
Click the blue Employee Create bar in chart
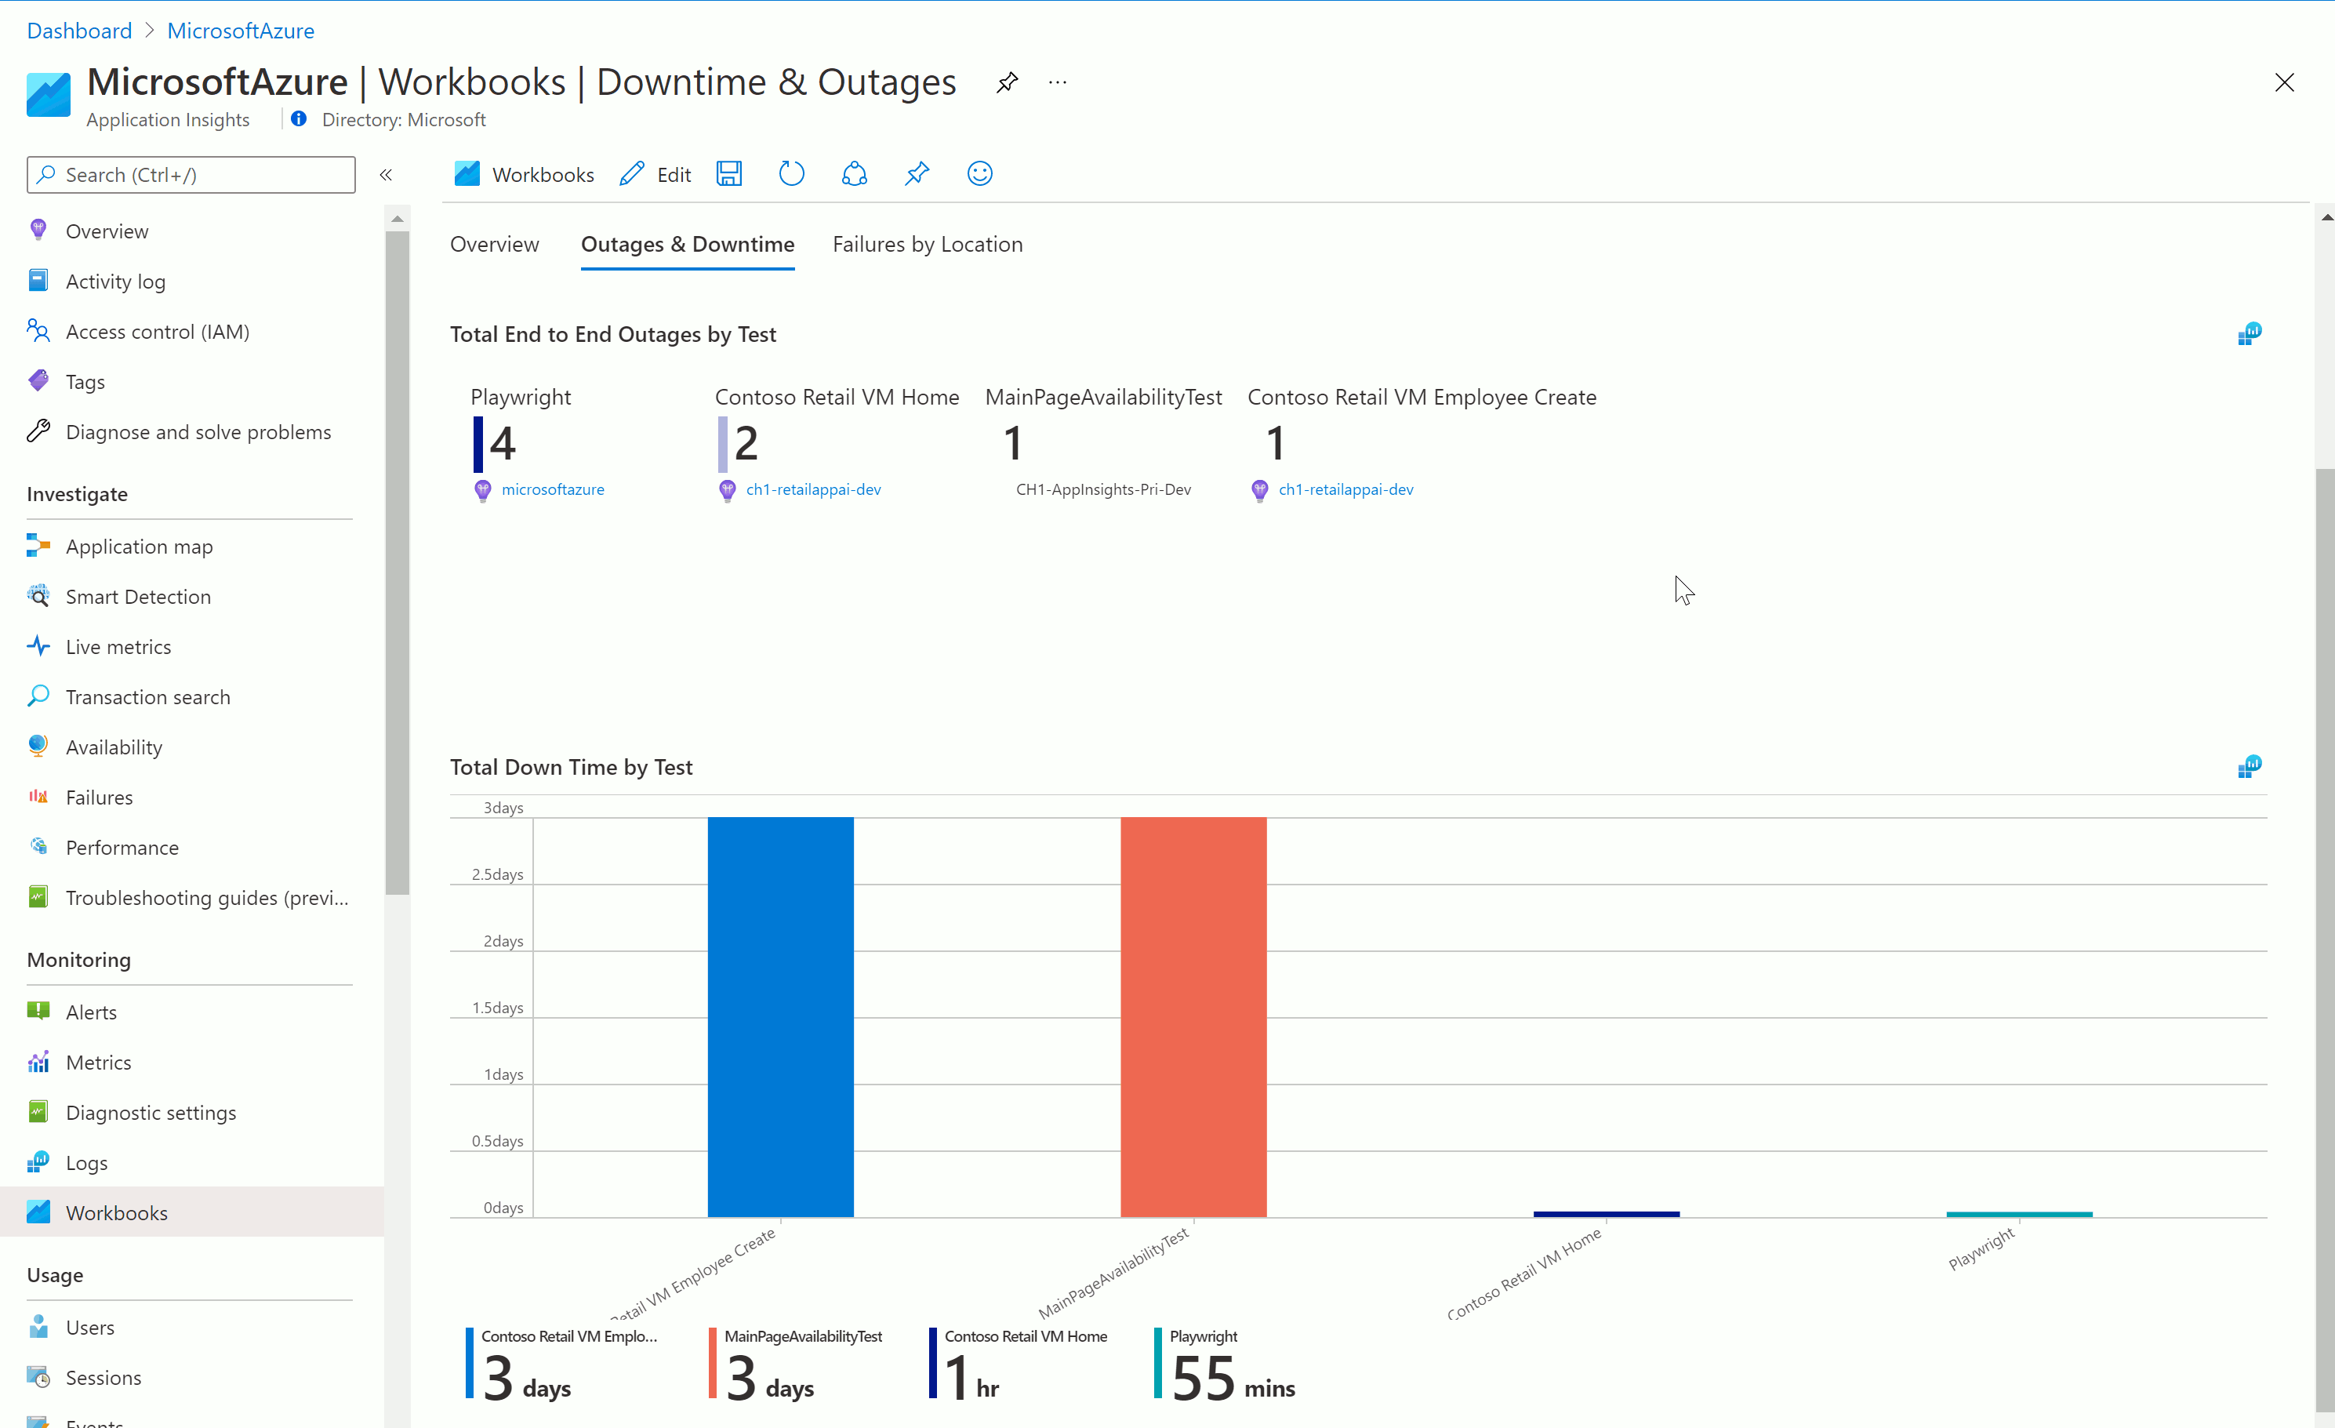(780, 1017)
